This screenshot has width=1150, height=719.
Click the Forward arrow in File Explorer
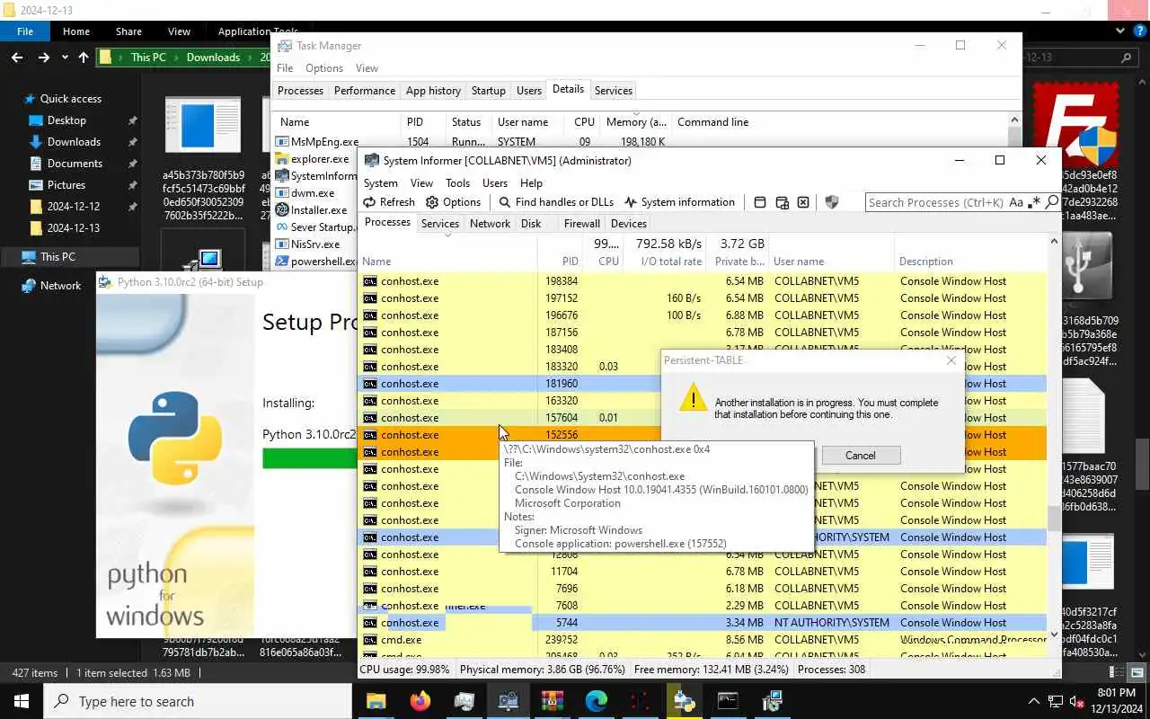pos(43,58)
